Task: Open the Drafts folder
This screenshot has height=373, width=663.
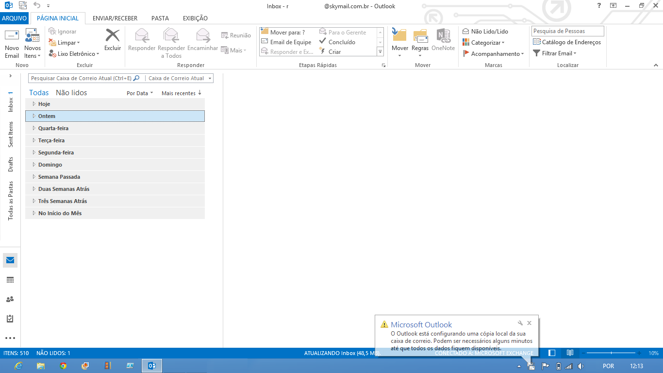Action: pos(10,164)
